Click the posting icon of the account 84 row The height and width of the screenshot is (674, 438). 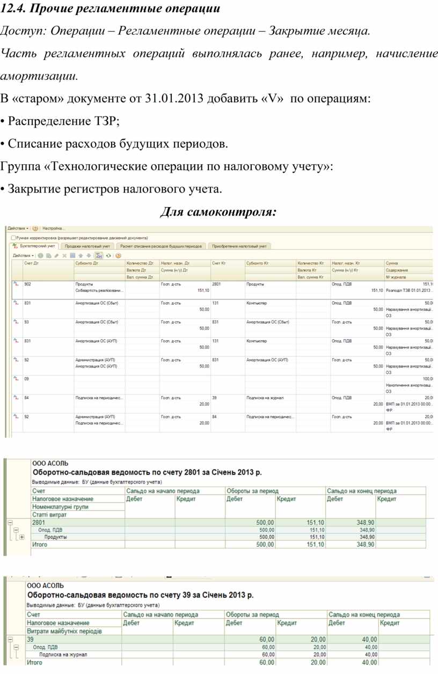coord(16,398)
